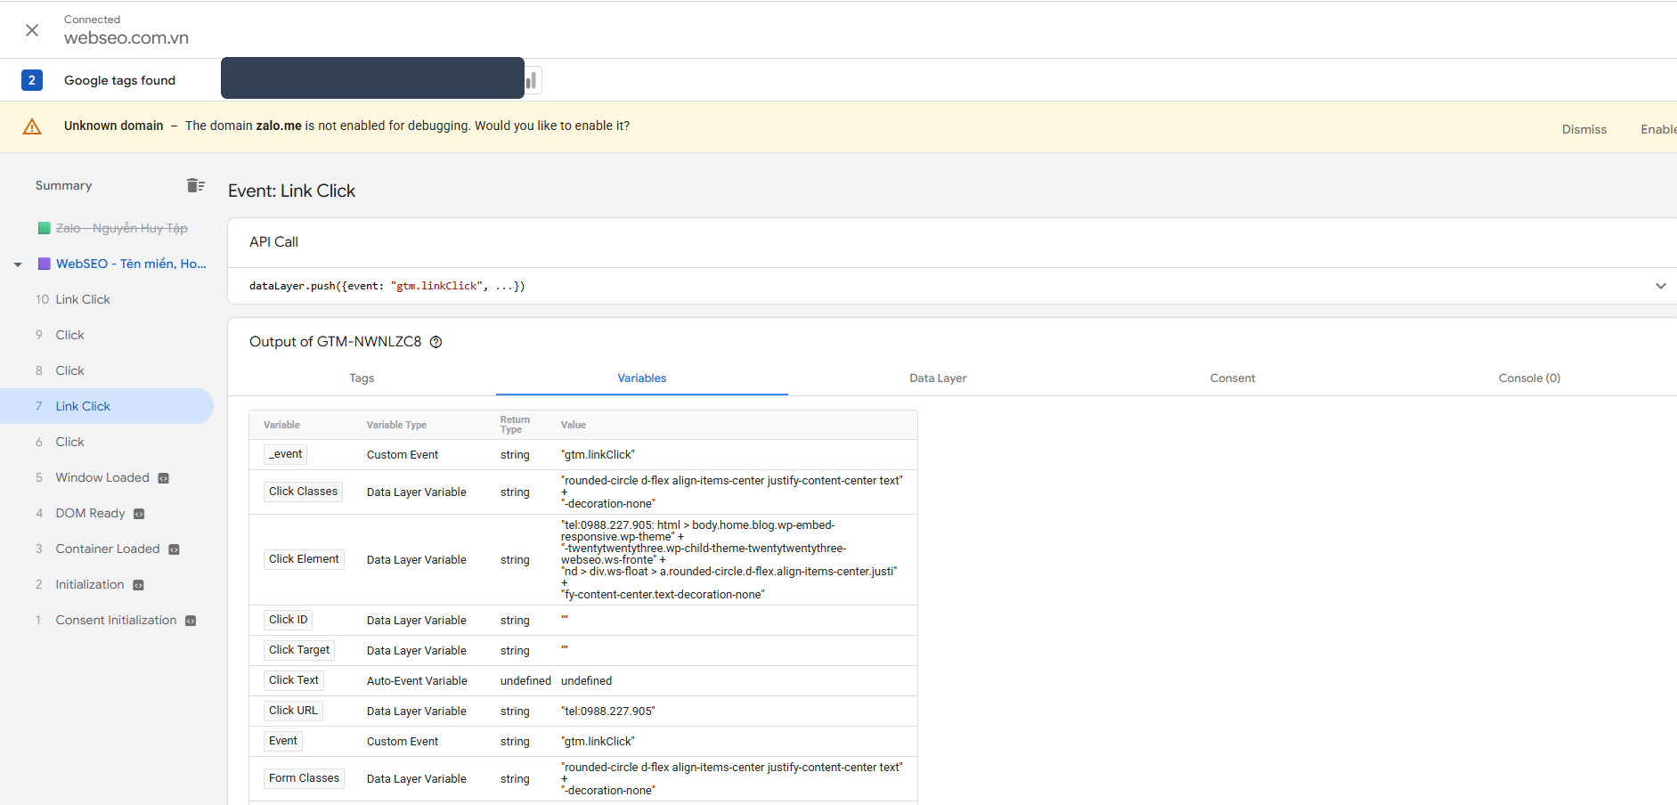Collapse the WebSEO page event tree

point(18,264)
